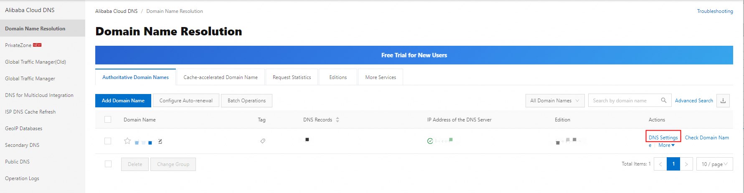Click Batch Operations button
Screen dimensions: 744x193
coord(246,101)
